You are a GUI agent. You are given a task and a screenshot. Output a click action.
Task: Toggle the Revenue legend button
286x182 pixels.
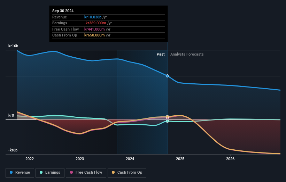pos(20,173)
